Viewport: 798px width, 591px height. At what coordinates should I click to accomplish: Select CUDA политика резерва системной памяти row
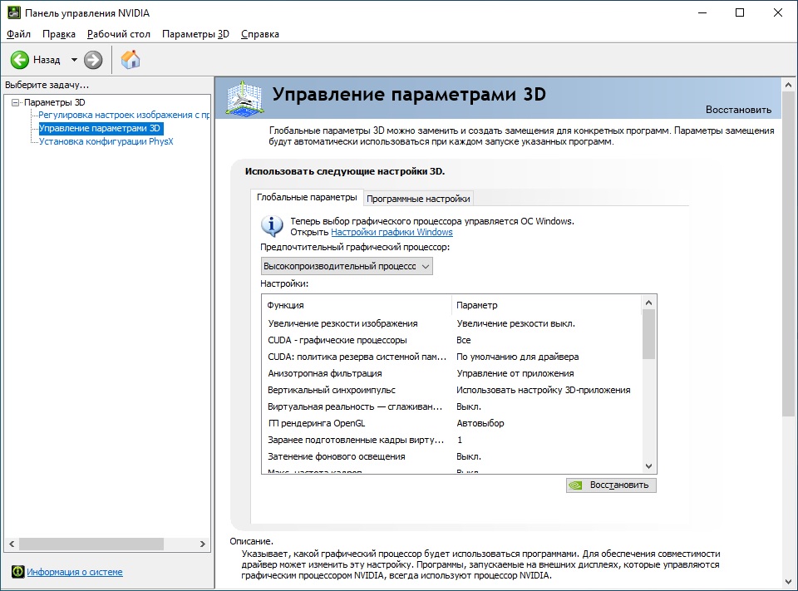point(451,357)
